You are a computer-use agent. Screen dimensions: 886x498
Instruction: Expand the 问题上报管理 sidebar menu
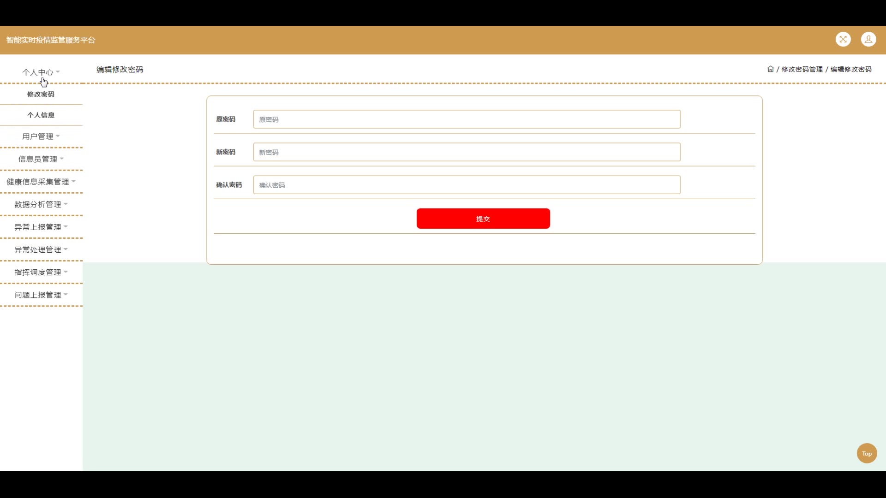(41, 295)
